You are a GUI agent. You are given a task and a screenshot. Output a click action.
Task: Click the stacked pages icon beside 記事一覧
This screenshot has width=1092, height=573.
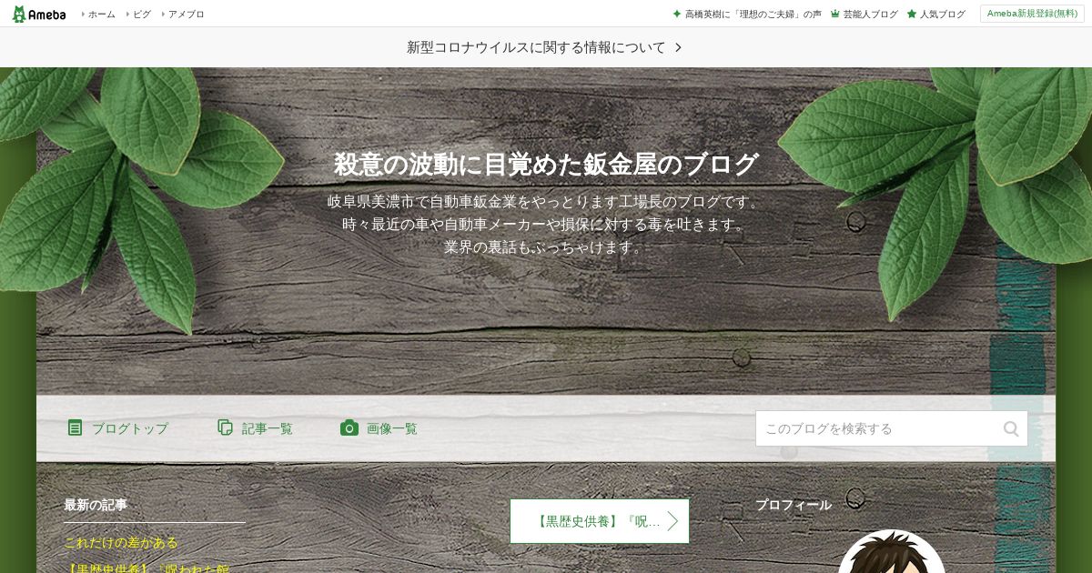(x=225, y=427)
